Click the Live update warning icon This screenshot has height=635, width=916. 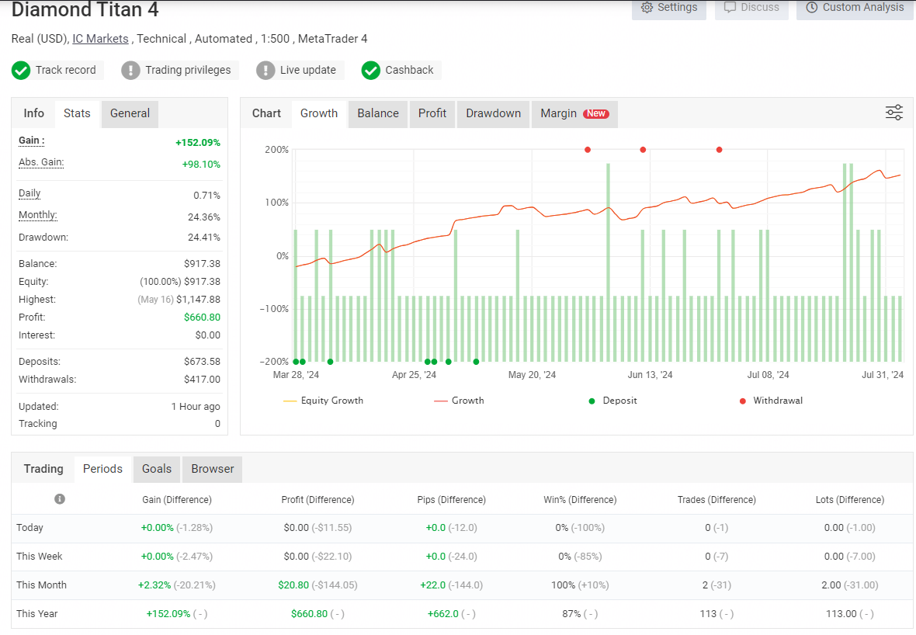265,71
